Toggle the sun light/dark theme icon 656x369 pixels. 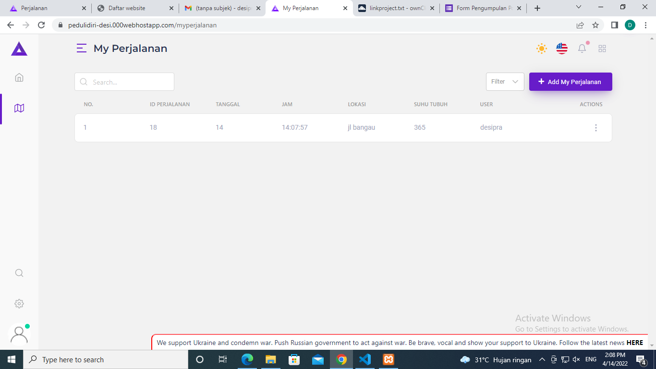click(542, 49)
